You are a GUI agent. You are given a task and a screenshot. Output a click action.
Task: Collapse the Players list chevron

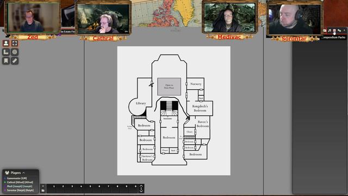(x=23, y=173)
